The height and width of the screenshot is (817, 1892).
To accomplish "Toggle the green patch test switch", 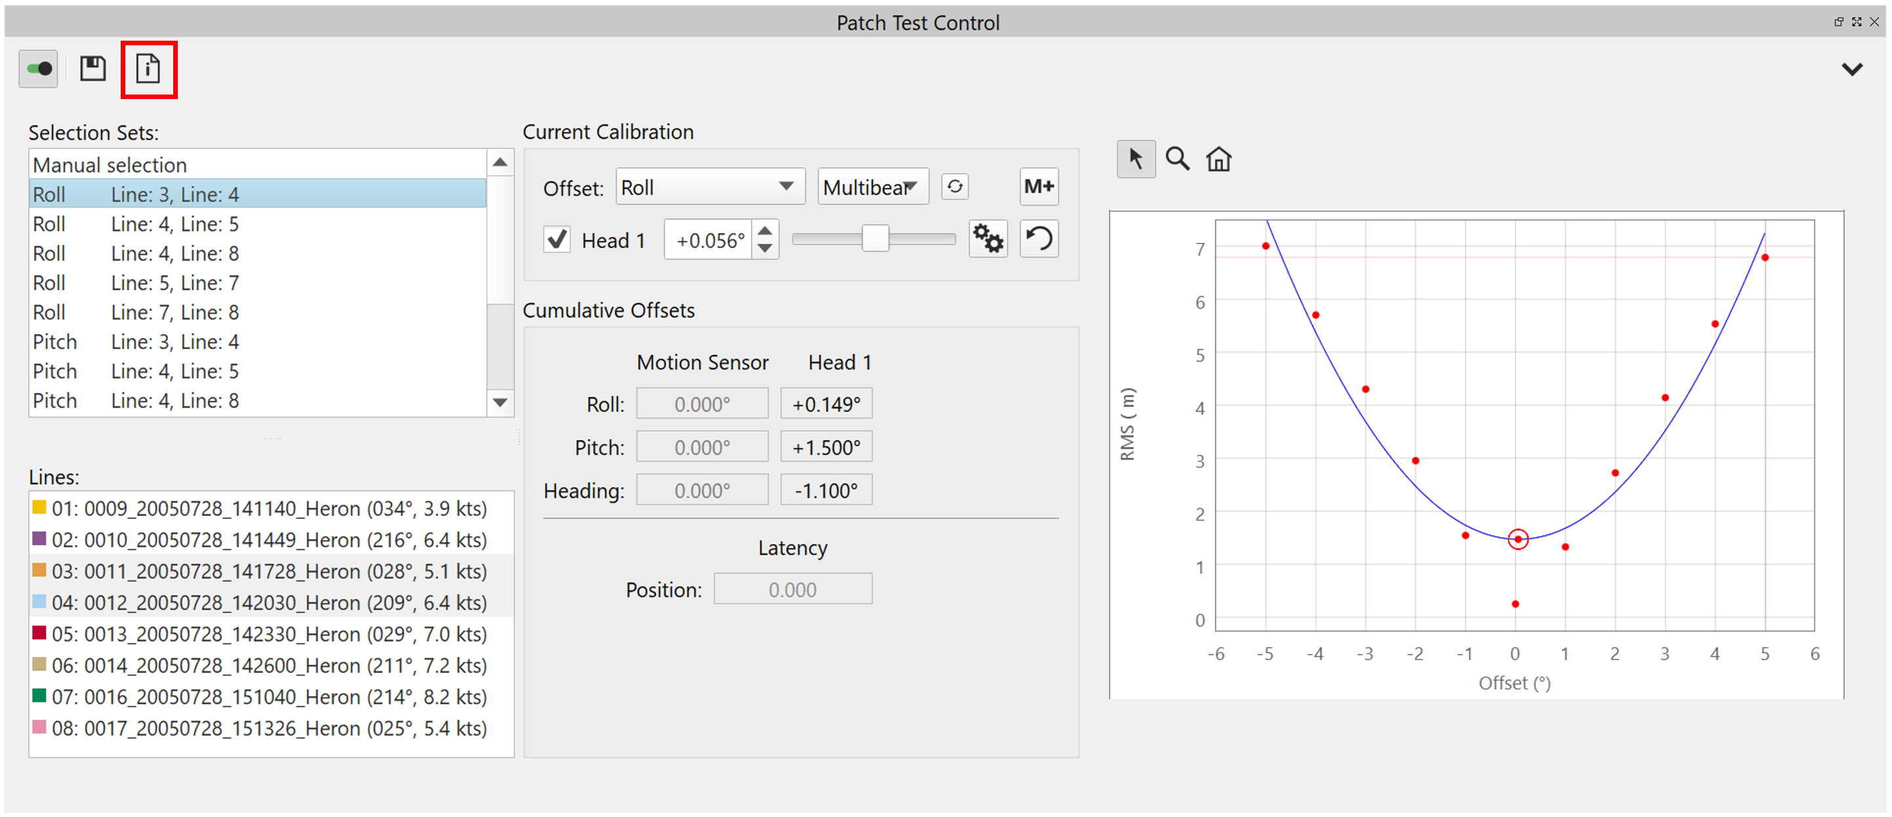I will tap(39, 69).
